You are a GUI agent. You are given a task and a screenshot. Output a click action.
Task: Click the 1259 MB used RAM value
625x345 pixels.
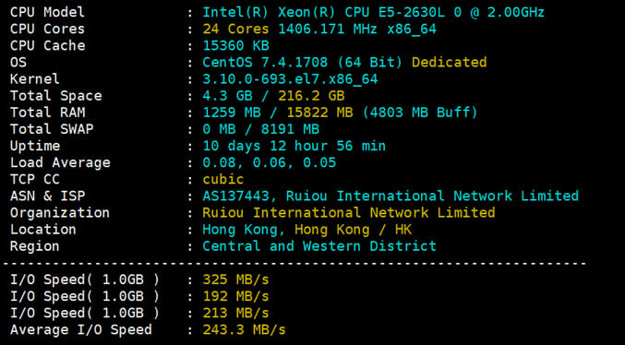(x=232, y=113)
